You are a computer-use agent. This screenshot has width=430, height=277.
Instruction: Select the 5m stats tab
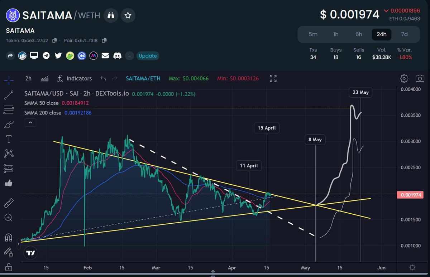(x=313, y=34)
